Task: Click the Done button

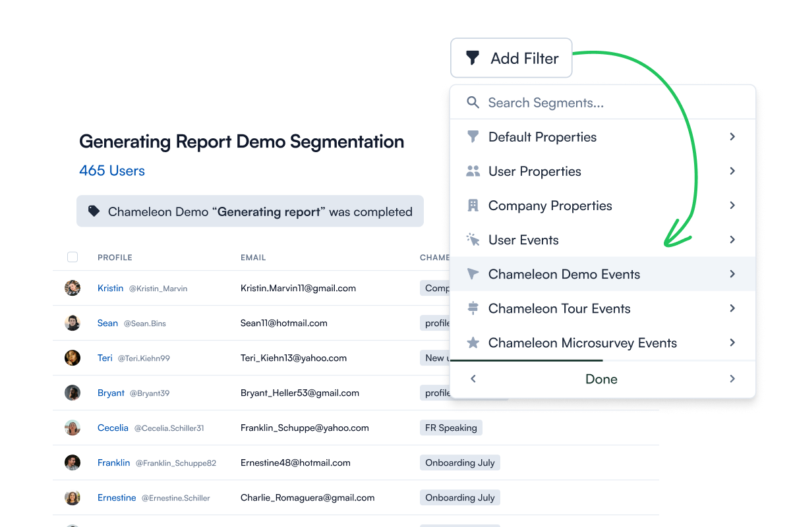Action: click(x=601, y=379)
